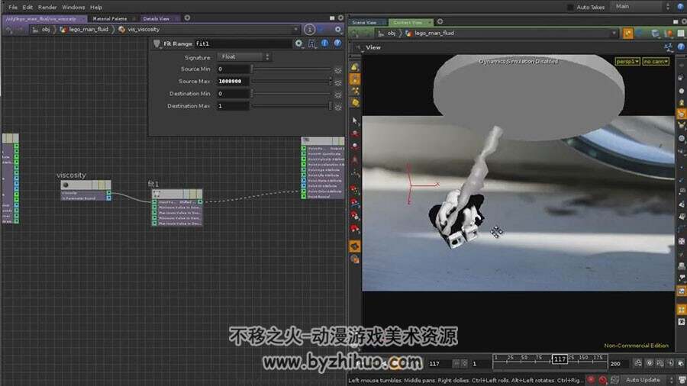Click the top yellow triangle tool icon

pyautogui.click(x=355, y=66)
